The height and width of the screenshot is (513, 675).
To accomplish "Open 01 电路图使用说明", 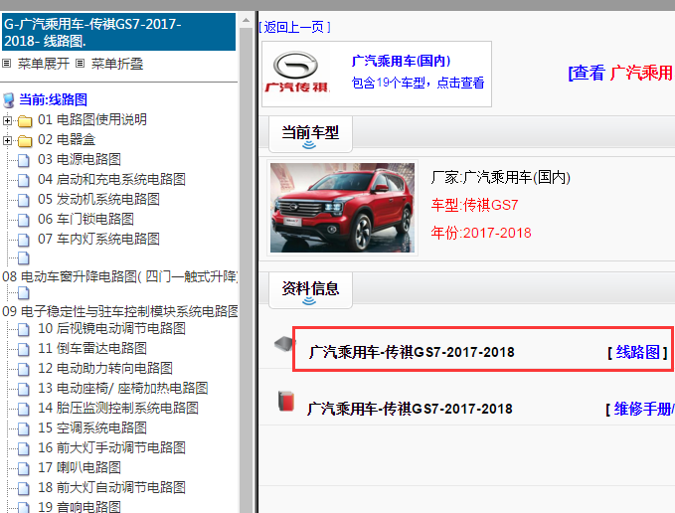I will coord(92,119).
